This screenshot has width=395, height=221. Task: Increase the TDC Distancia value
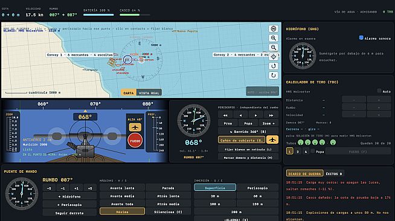pos(379,100)
